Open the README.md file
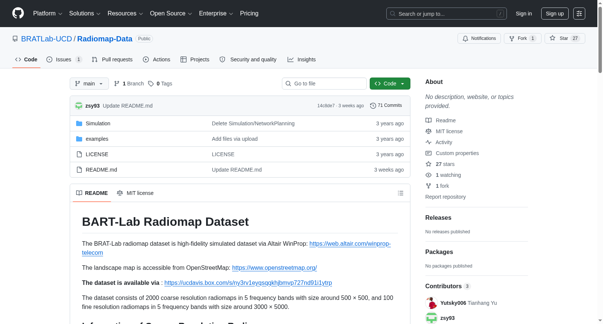Screen dimensions: 603x324 pyautogui.click(x=101, y=170)
